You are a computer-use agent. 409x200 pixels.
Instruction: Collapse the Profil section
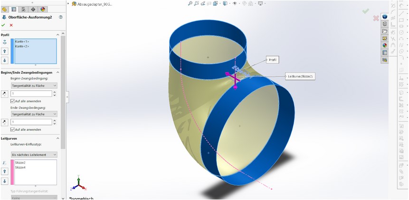(x=57, y=35)
